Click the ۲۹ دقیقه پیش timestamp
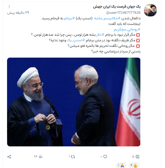165x168 pixels. pyautogui.click(x=18, y=13)
